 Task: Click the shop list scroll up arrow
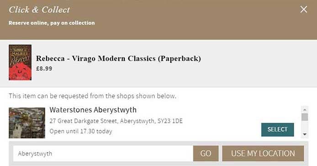pyautogui.click(x=305, y=109)
